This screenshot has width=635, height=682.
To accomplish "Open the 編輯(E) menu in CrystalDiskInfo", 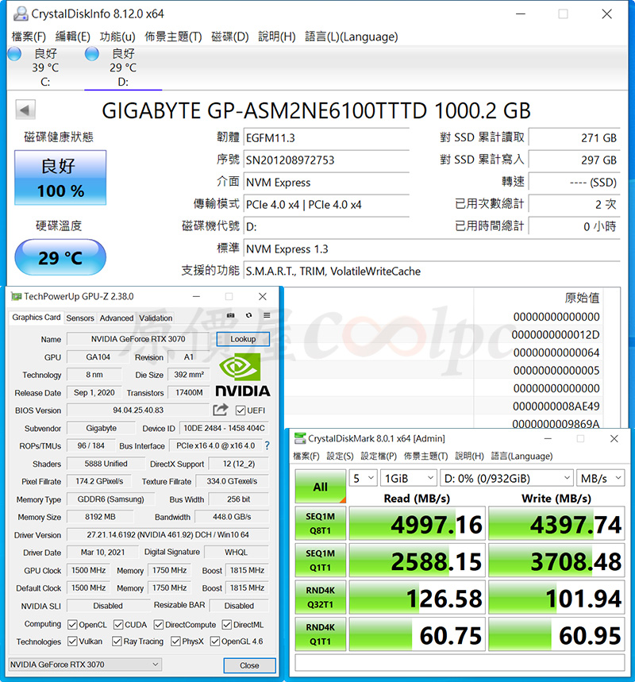I will (73, 37).
